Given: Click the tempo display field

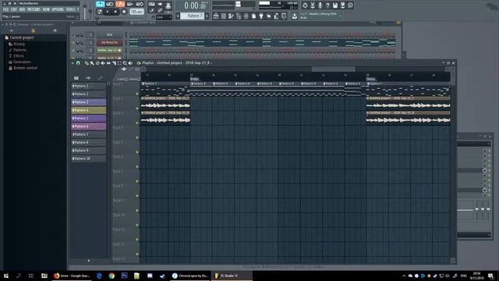Looking at the screenshot, I should [x=137, y=12].
